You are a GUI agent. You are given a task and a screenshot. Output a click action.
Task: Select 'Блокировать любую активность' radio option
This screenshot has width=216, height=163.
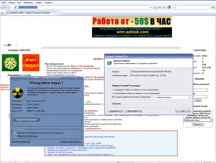[x=113, y=93]
